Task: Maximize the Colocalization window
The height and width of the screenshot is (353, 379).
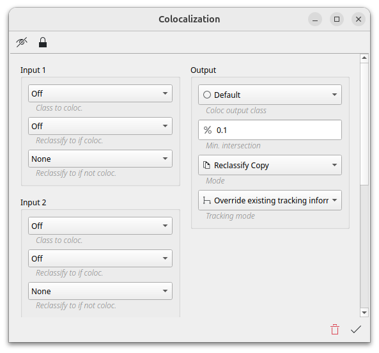Action: tap(337, 19)
